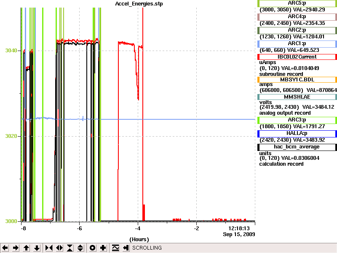Click ARC2 range text VAL=1204.01
This screenshot has width=337, height=253.
[x=309, y=37]
